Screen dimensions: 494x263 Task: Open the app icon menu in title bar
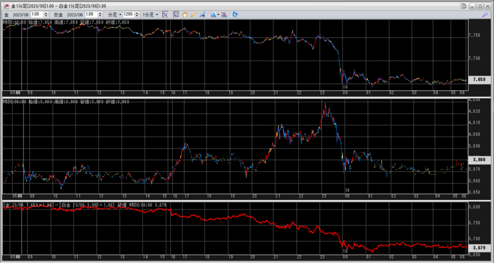coord(6,6)
